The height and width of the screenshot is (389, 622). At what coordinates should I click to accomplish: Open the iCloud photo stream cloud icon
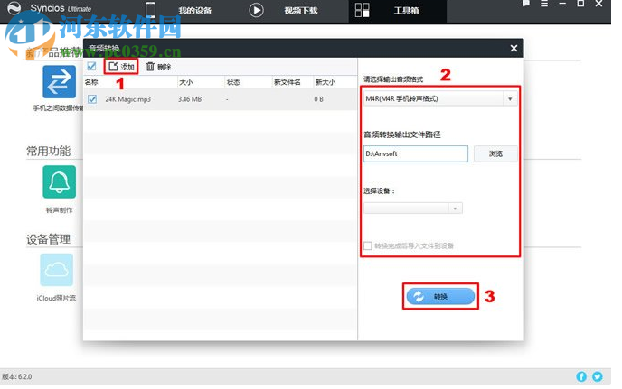point(56,270)
